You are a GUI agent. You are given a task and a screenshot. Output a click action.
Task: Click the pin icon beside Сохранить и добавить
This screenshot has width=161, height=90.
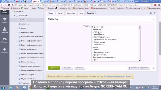tap(153, 68)
